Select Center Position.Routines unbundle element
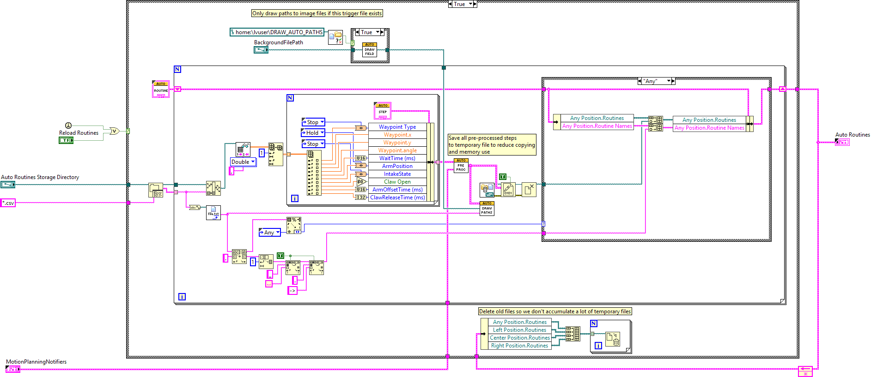 tap(519, 338)
